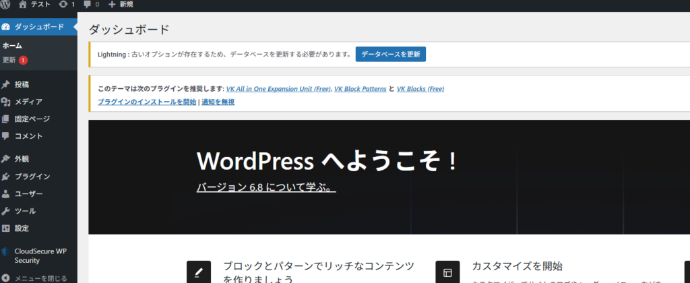Image resolution: width=690 pixels, height=283 pixels.
Task: Collapse sidebar via メニューを閉じる arrow icon
Action: click(5, 278)
